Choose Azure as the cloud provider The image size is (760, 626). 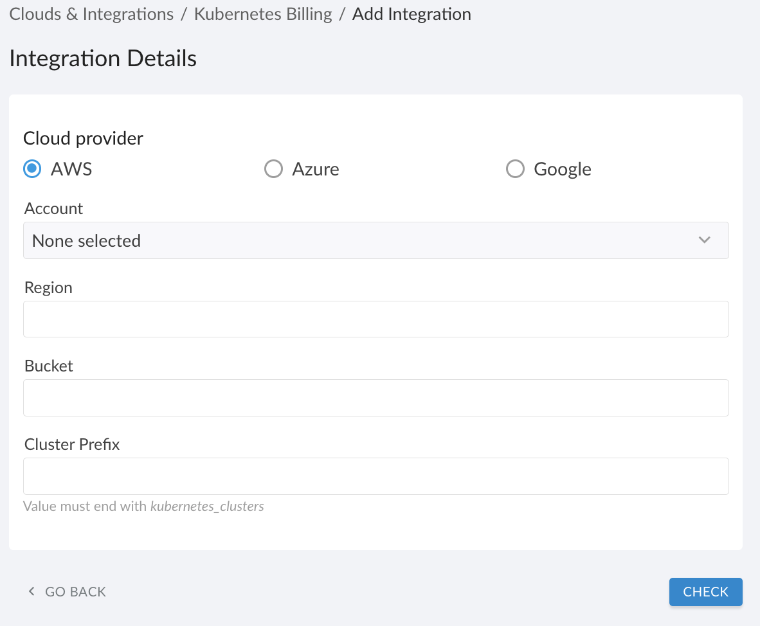273,168
